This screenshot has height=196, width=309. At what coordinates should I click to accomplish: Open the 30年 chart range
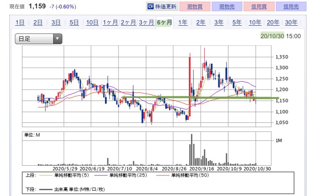[291, 22]
